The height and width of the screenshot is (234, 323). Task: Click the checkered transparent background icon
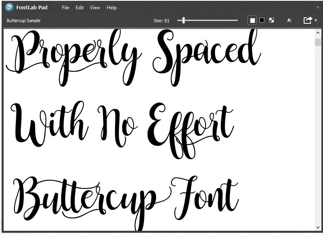[x=272, y=20]
